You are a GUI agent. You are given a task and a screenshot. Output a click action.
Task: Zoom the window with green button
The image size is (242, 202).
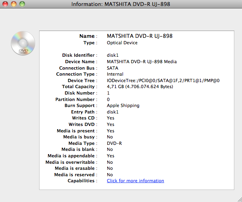pos(22,4)
